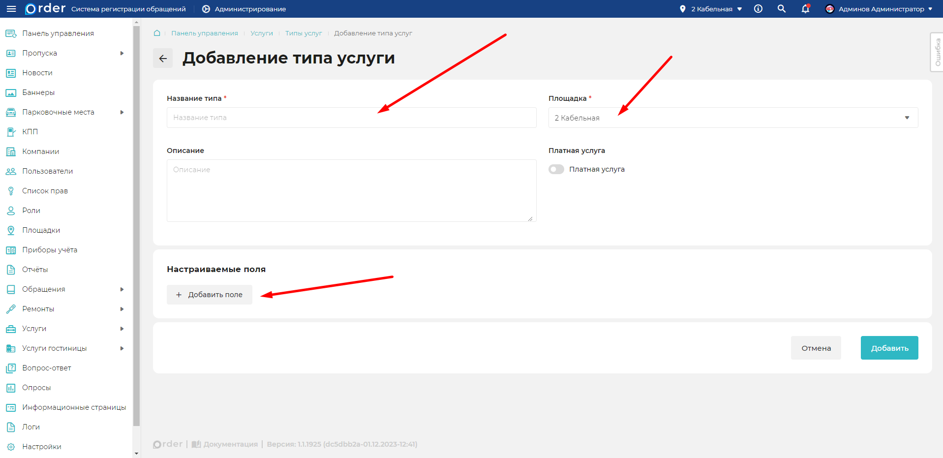The width and height of the screenshot is (943, 458).
Task: Open the hamburger menu in top-left corner
Action: pos(11,8)
